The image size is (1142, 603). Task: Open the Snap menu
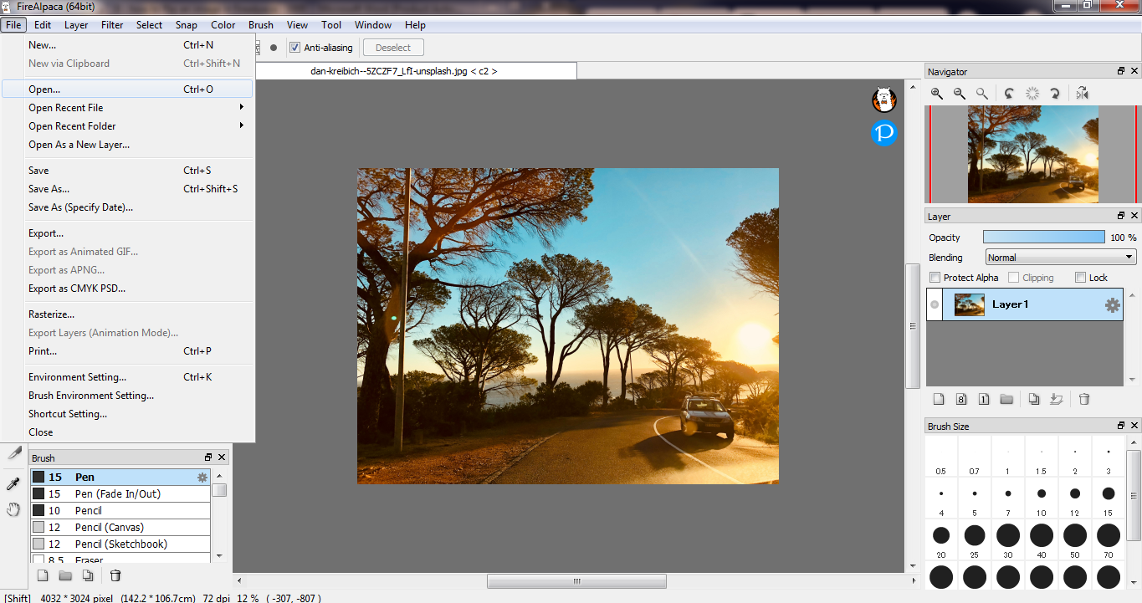pyautogui.click(x=187, y=25)
